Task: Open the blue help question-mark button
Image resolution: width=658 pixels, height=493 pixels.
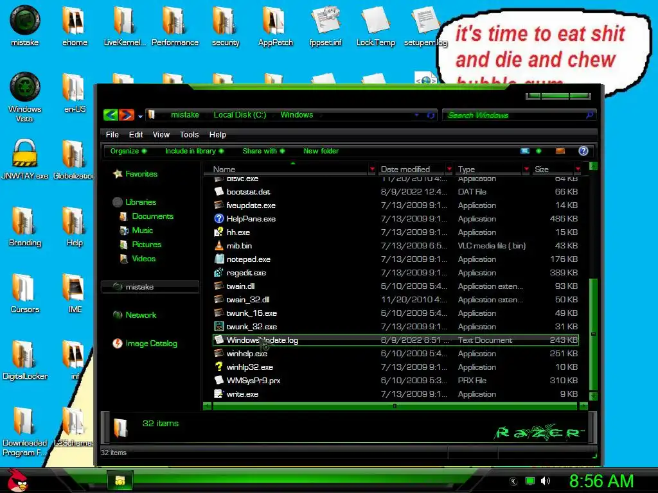Action: pos(583,151)
